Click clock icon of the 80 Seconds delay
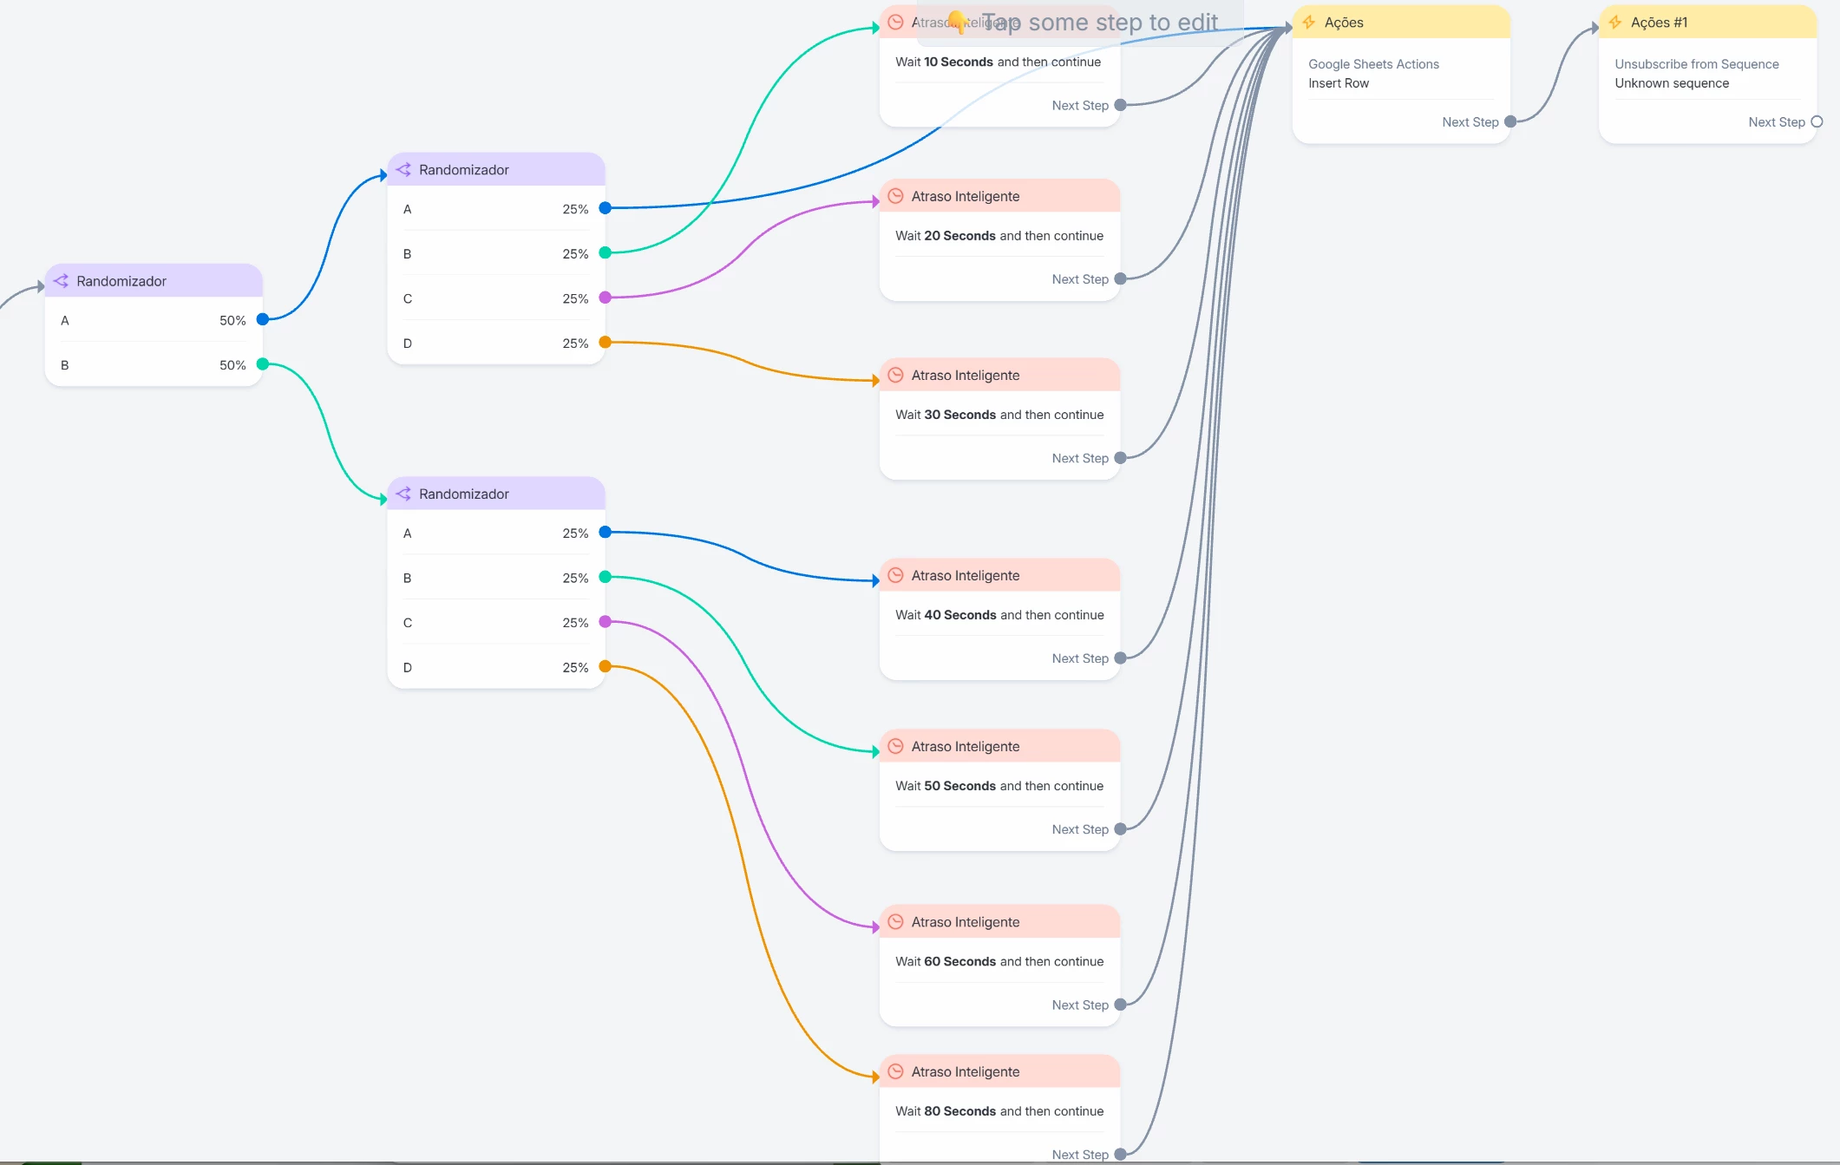The width and height of the screenshot is (1840, 1165). [896, 1072]
